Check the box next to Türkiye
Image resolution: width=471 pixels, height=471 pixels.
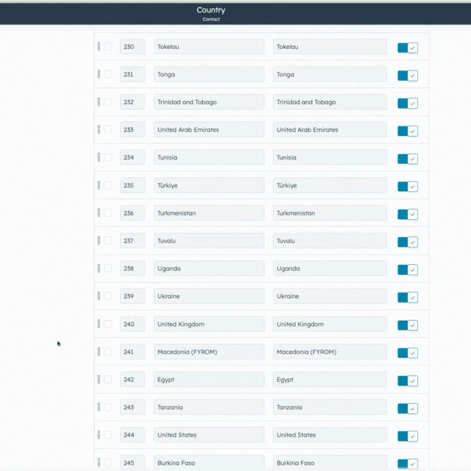(x=108, y=185)
